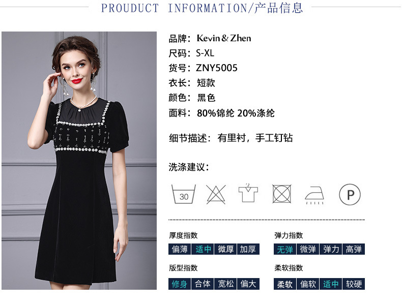Click the 30-degree wash tub icon
Screen dimensions: 402x305
(183, 194)
